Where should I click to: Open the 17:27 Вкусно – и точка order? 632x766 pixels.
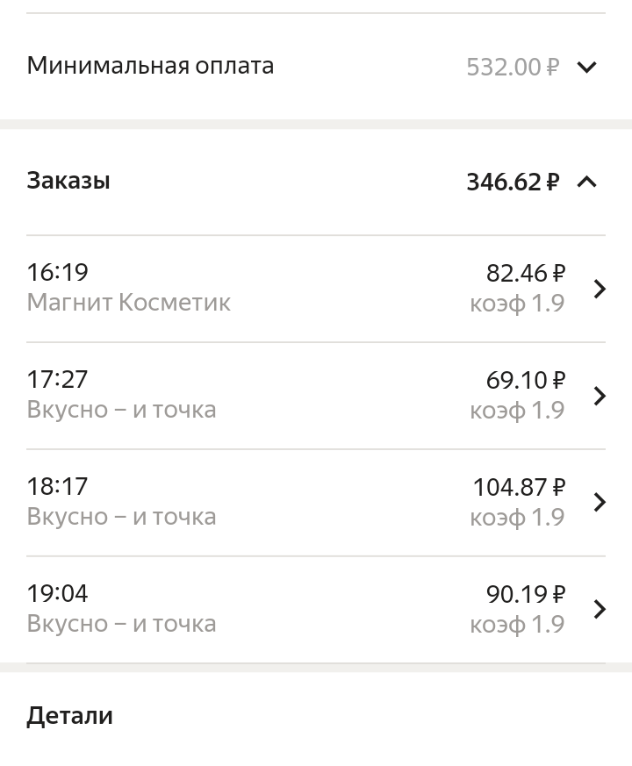point(121,410)
